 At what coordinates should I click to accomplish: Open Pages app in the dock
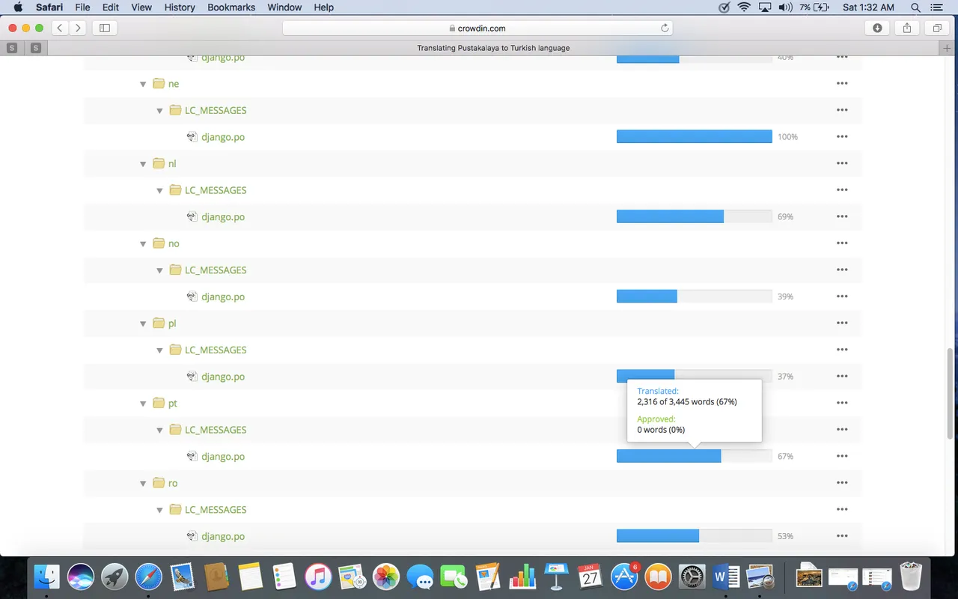tap(488, 577)
